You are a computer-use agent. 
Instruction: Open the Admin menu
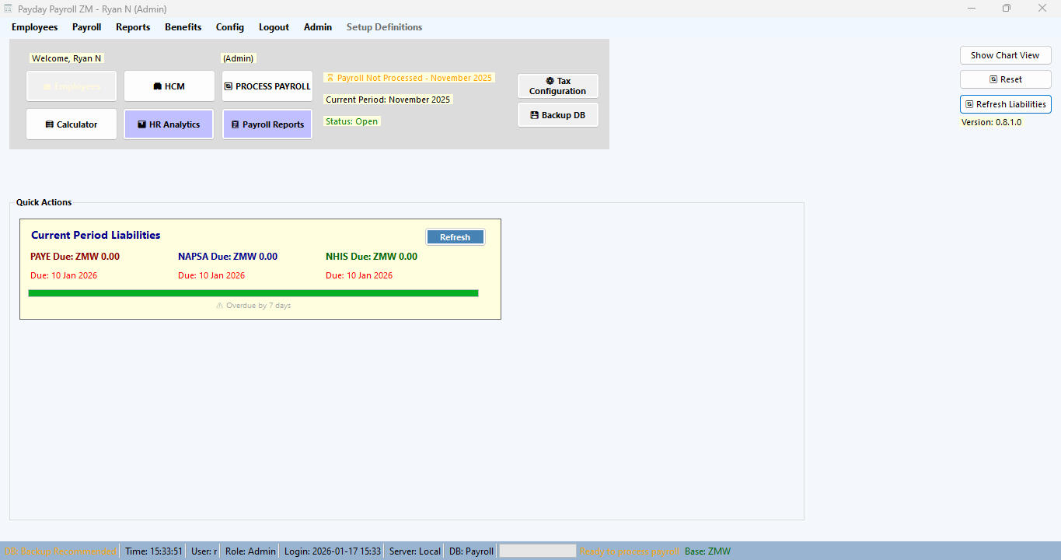[317, 27]
